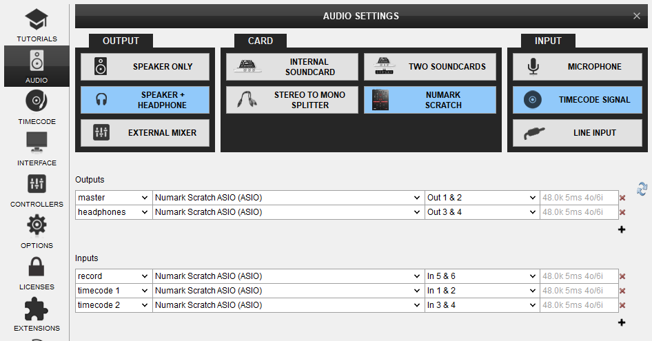The height and width of the screenshot is (341, 652).
Task: Select Internal Soundcard card option
Action: 292,67
